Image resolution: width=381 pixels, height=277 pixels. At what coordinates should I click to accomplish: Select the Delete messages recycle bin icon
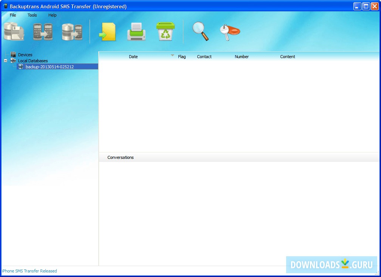click(x=165, y=32)
